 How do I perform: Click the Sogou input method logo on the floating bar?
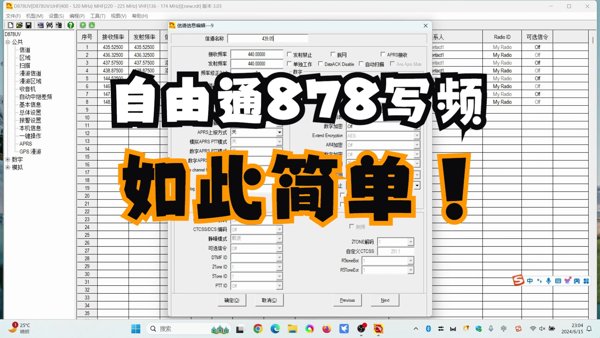518,280
